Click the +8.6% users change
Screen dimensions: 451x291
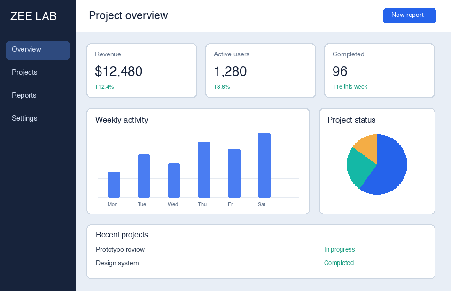click(222, 87)
